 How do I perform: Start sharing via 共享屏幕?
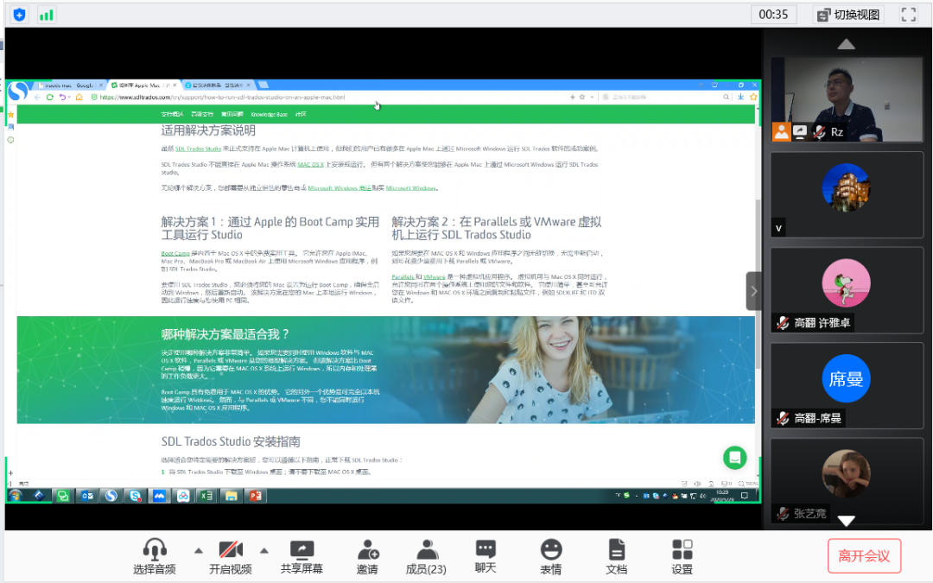click(x=301, y=556)
